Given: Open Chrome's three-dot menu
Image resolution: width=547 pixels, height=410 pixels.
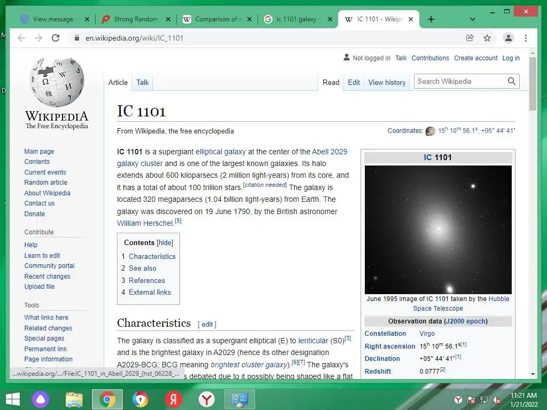Looking at the screenshot, I should (526, 38).
